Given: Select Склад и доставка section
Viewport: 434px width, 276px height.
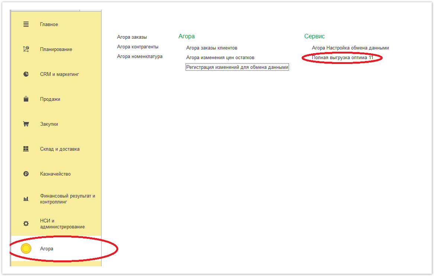Looking at the screenshot, I should tap(60, 149).
